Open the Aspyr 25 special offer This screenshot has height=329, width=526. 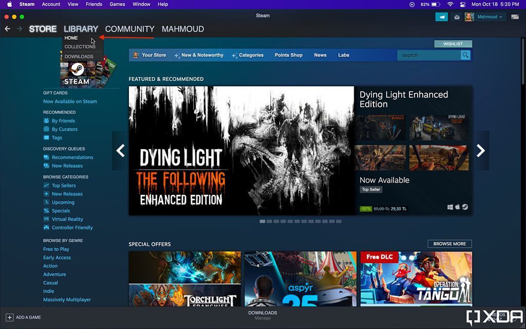point(300,279)
